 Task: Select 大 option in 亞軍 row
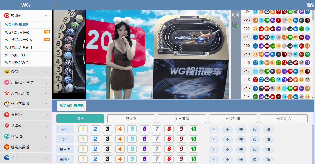pyautogui.click(x=214, y=140)
